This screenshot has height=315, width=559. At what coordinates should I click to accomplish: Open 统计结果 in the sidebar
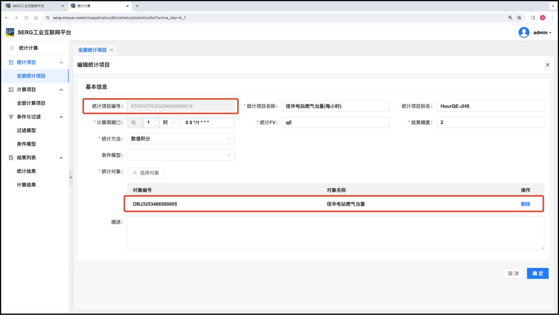pyautogui.click(x=26, y=171)
